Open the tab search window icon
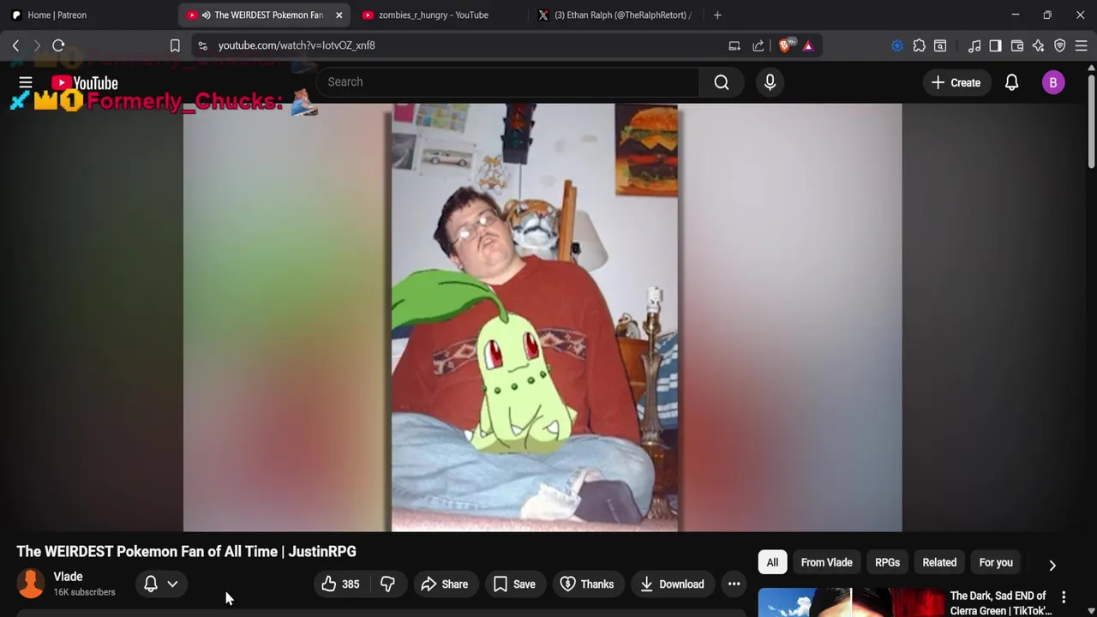Viewport: 1097px width, 617px height. pos(940,45)
